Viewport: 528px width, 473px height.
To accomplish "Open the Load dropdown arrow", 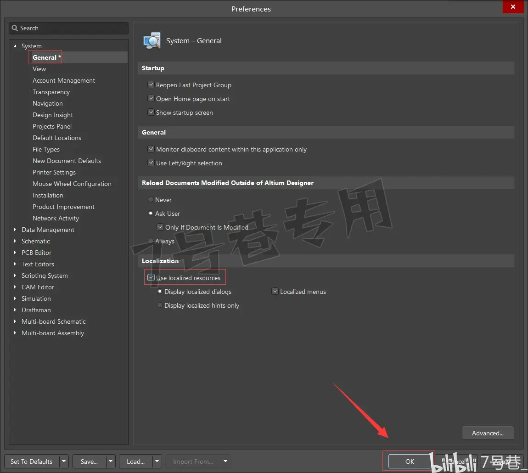I will (157, 461).
